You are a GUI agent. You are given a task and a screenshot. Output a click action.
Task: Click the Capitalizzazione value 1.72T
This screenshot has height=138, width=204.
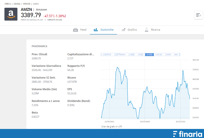tap(70, 58)
